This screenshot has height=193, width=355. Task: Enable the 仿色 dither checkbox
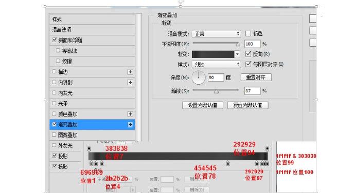(x=248, y=33)
